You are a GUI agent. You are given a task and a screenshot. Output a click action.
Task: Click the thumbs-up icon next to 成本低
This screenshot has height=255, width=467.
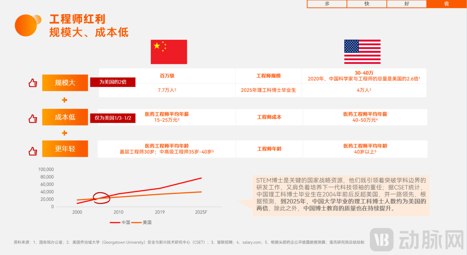(x=32, y=118)
